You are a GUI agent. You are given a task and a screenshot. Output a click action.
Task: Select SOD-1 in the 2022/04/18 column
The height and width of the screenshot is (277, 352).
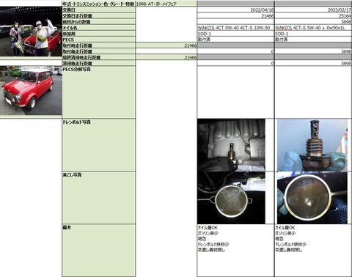click(x=235, y=34)
